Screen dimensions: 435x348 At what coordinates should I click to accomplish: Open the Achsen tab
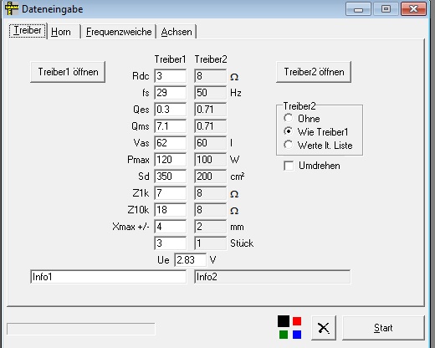tap(177, 32)
